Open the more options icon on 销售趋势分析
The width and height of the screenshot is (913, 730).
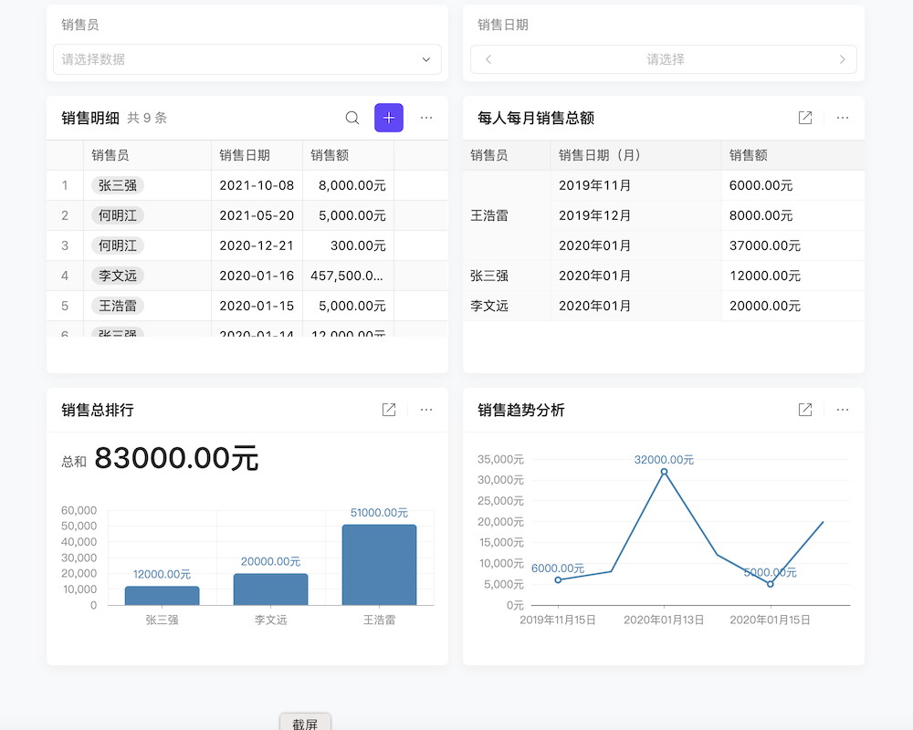point(842,410)
